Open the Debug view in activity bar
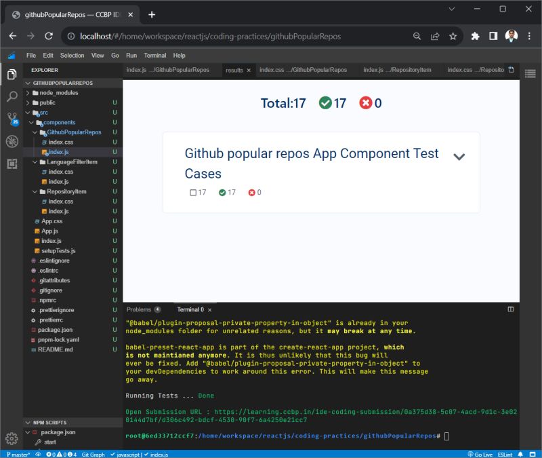The image size is (542, 458). click(x=12, y=141)
